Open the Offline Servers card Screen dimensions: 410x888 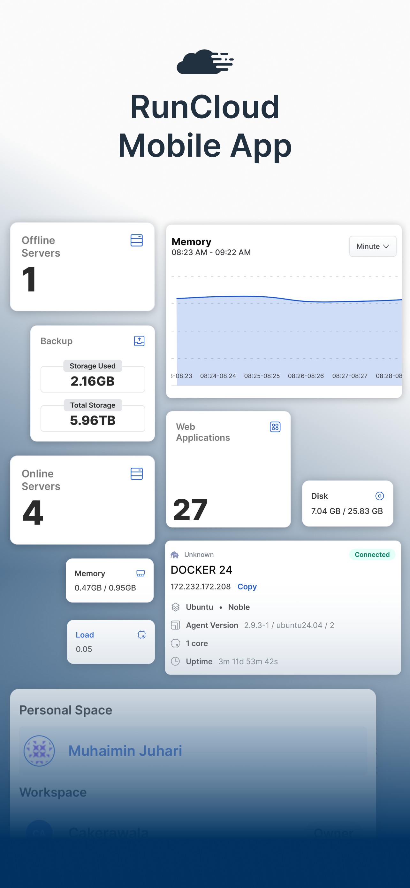(x=82, y=267)
